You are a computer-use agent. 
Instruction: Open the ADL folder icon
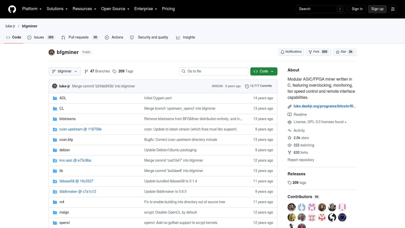[x=55, y=98]
